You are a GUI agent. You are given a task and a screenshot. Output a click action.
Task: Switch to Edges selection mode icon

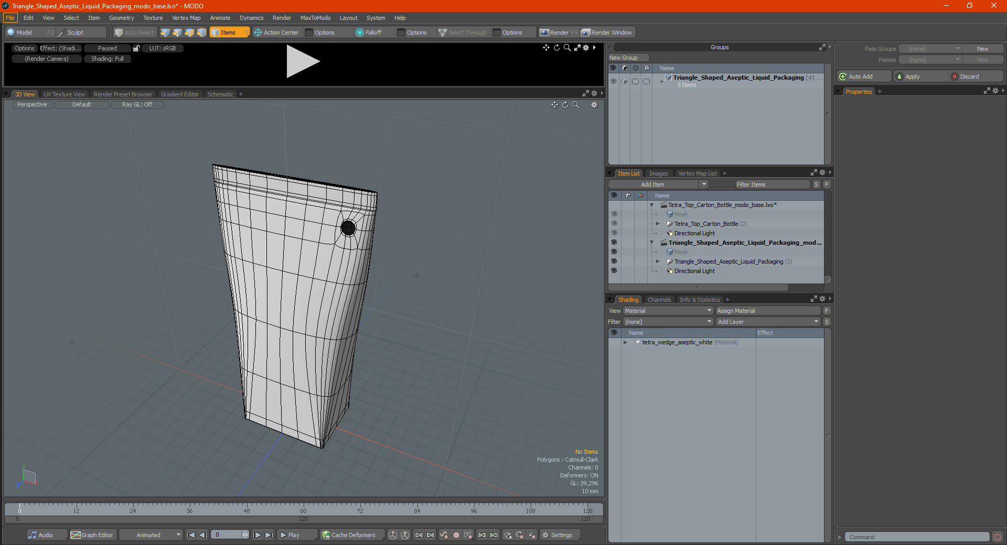coord(177,32)
